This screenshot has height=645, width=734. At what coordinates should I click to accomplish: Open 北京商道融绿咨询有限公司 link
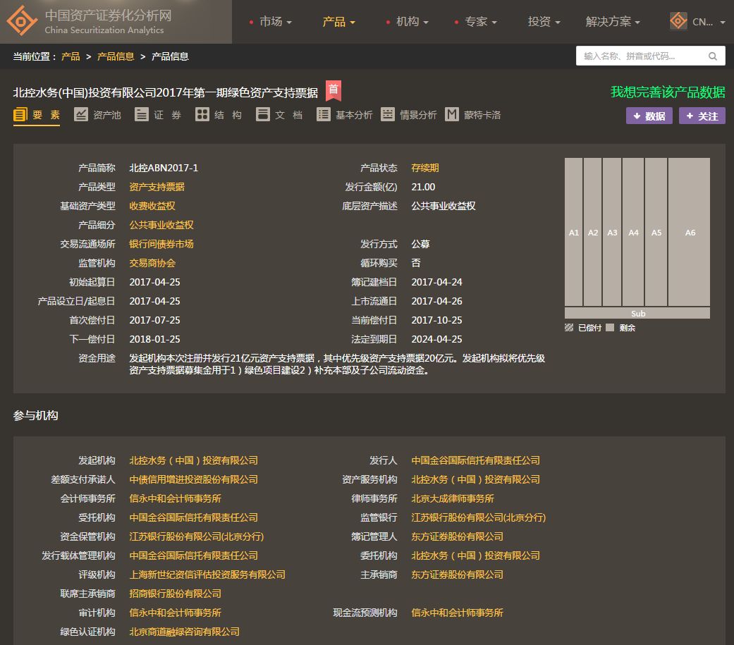tap(185, 632)
